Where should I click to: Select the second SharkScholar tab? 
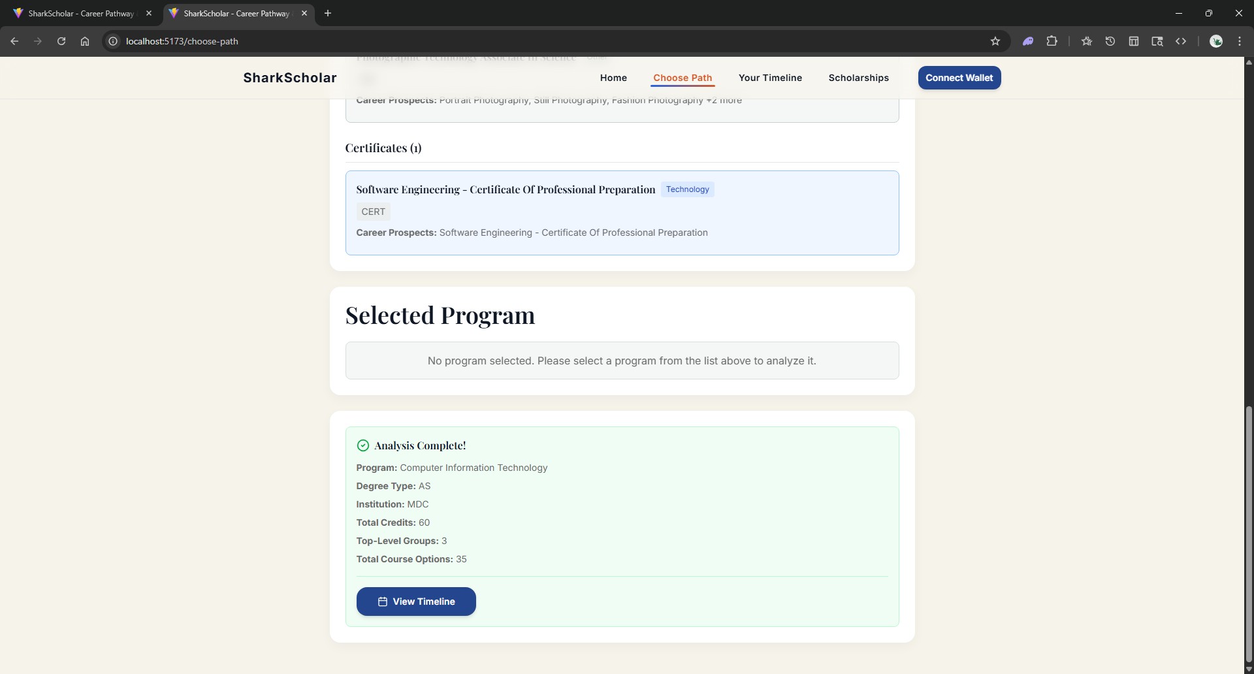(236, 13)
